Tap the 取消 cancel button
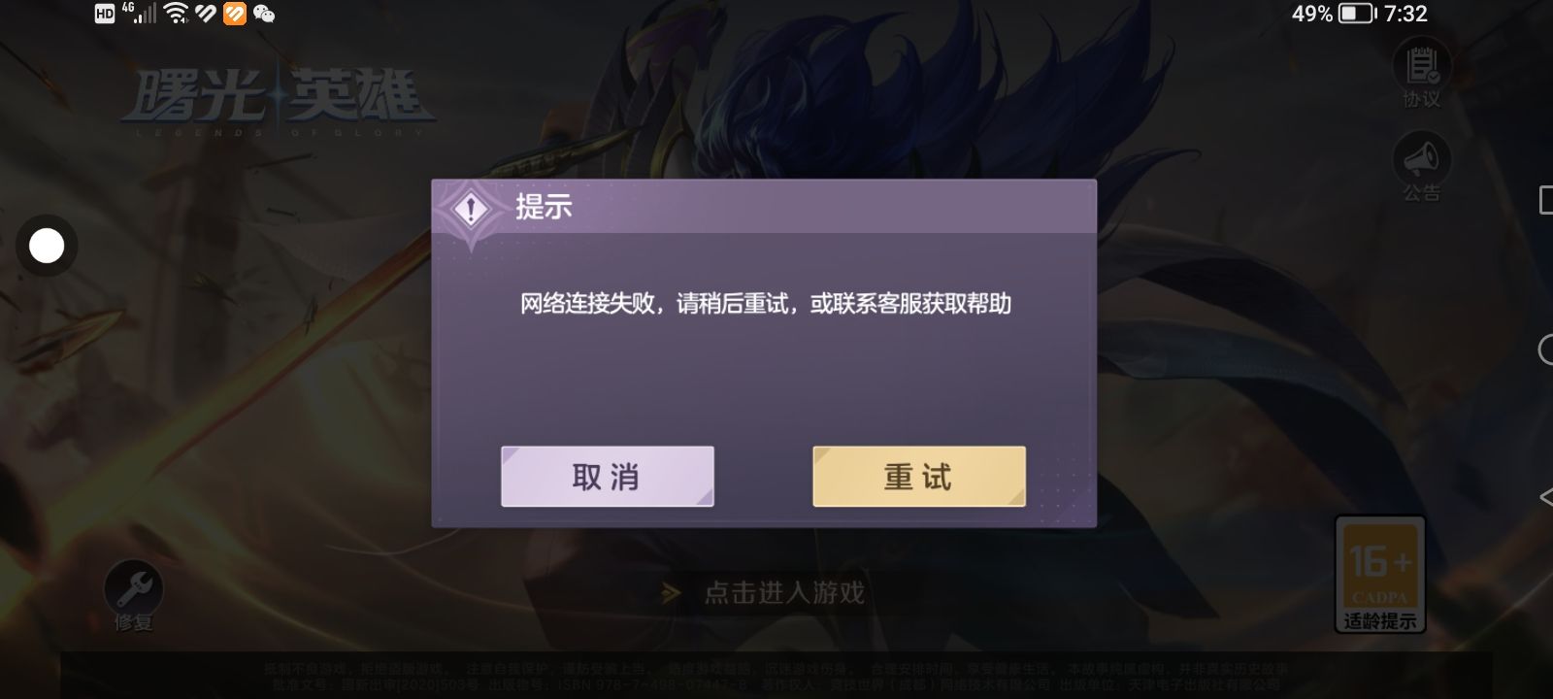1553x699 pixels. [x=608, y=477]
